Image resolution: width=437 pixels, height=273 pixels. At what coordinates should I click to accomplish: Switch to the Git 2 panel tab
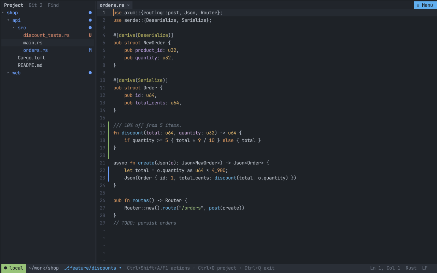[36, 5]
